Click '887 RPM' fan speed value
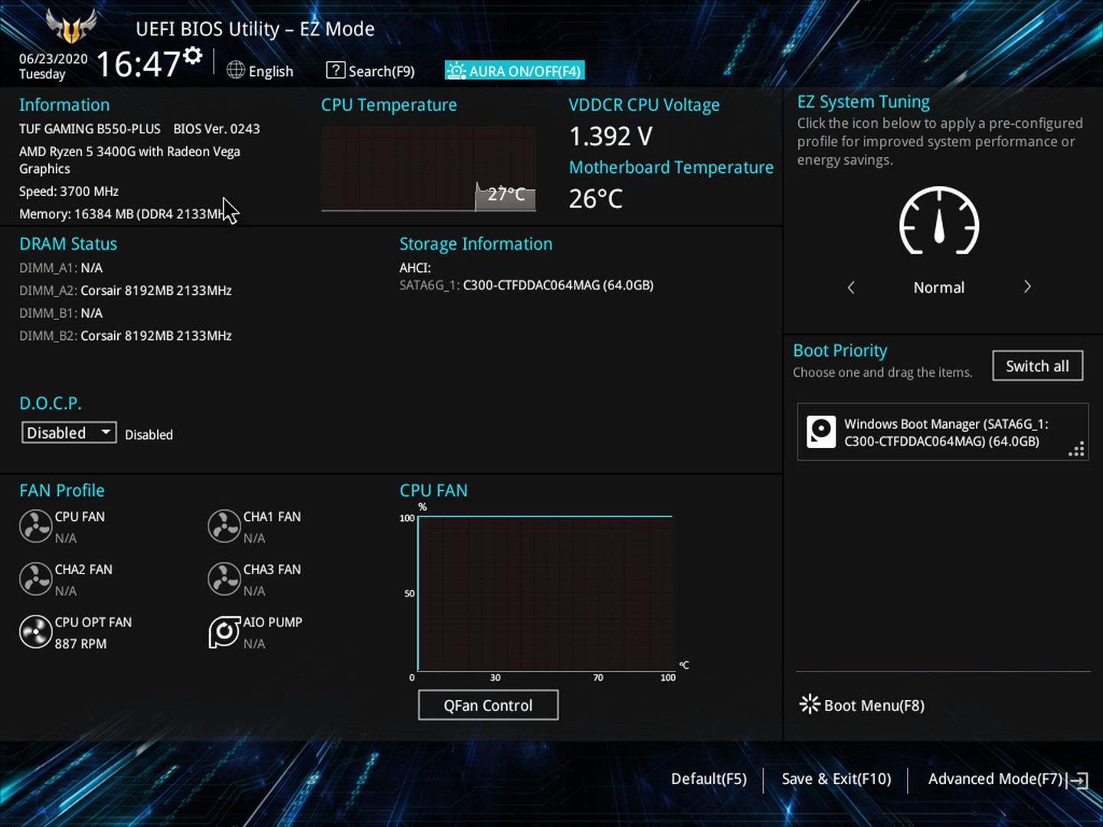 (80, 644)
